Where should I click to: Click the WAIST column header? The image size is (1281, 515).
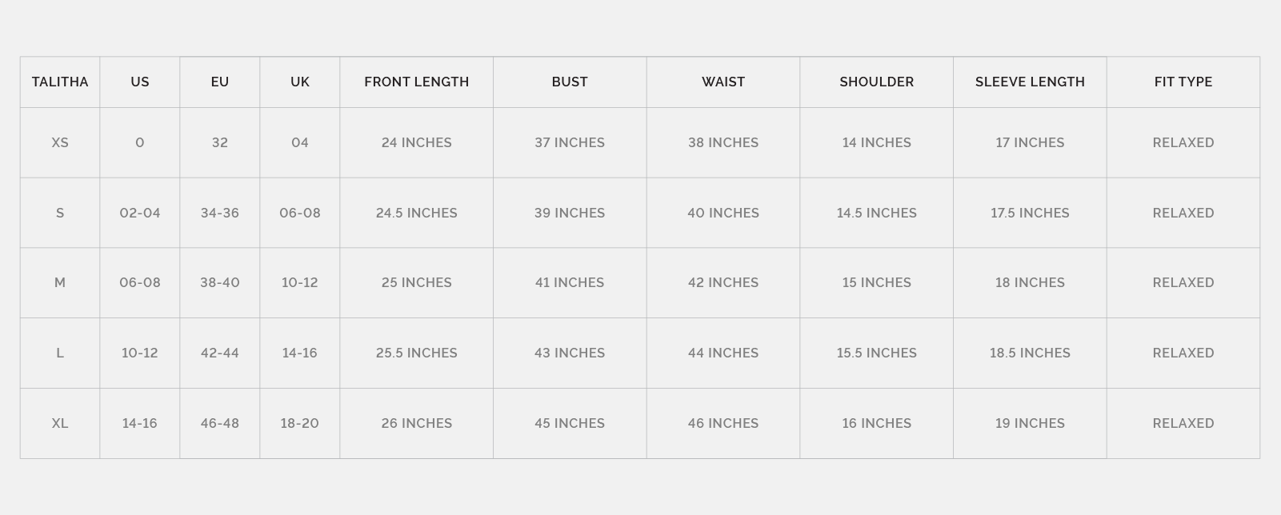pos(723,82)
